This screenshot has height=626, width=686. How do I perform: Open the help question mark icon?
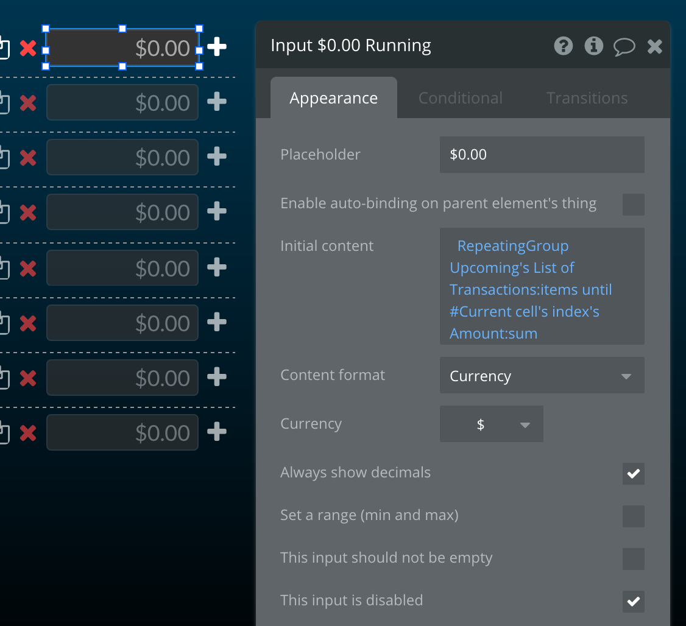(564, 46)
